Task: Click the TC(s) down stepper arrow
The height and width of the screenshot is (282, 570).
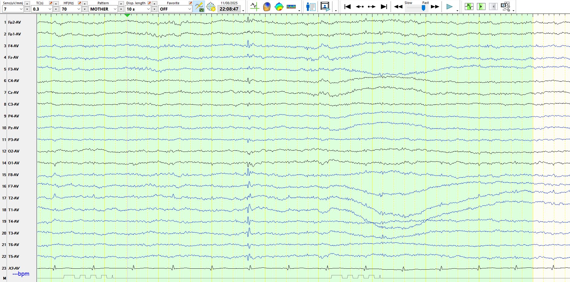Action: [56, 9]
